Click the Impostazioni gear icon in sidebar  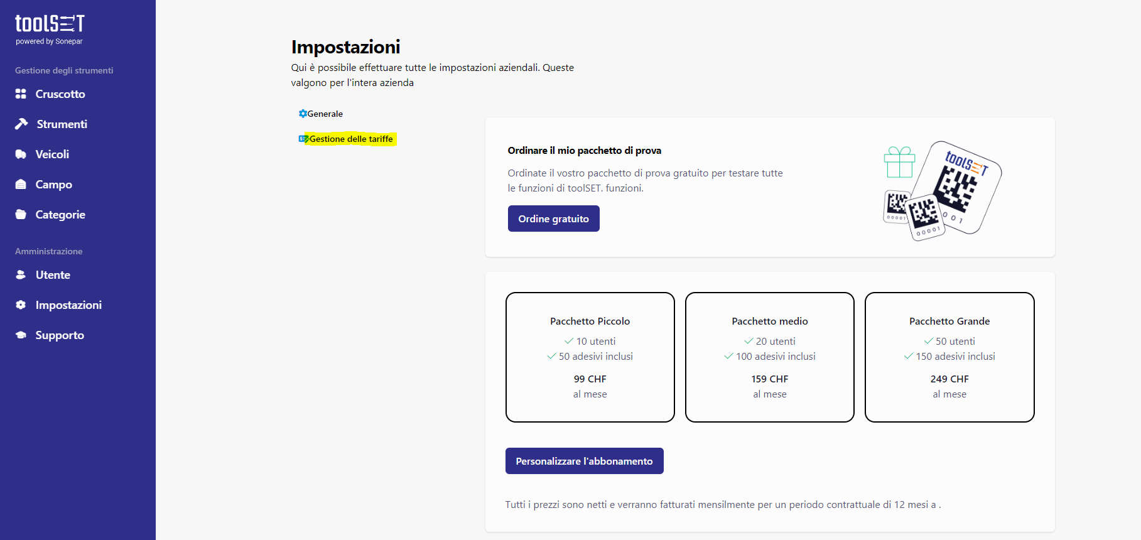coord(21,305)
